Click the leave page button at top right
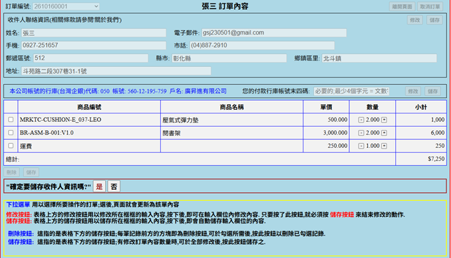 [x=402, y=7]
